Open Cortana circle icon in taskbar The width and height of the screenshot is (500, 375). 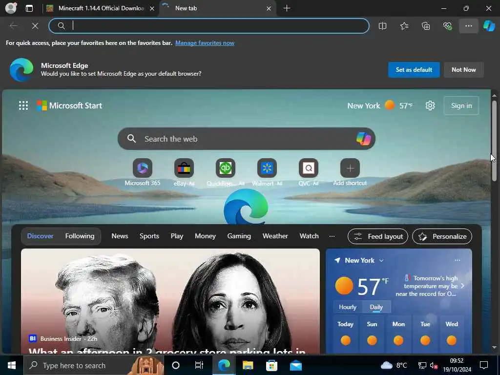pos(176,365)
